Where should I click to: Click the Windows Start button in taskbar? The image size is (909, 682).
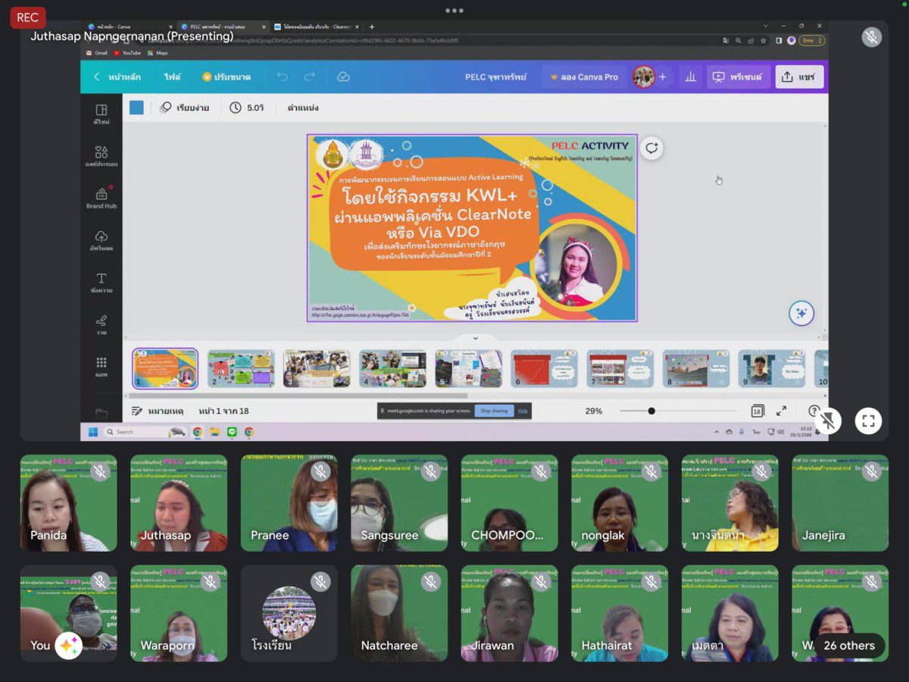pos(93,432)
